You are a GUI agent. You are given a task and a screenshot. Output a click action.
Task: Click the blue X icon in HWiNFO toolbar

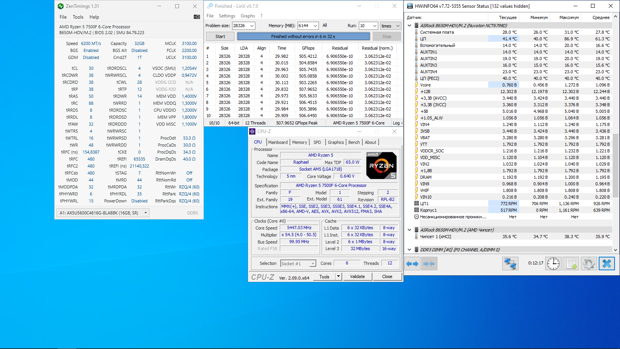point(606,264)
